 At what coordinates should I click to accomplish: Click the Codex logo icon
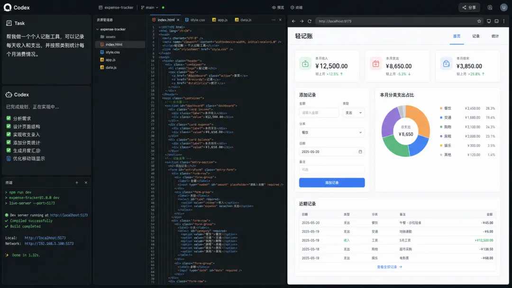click(8, 7)
